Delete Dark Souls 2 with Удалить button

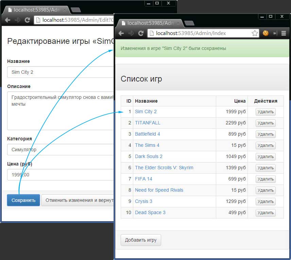[x=266, y=157]
